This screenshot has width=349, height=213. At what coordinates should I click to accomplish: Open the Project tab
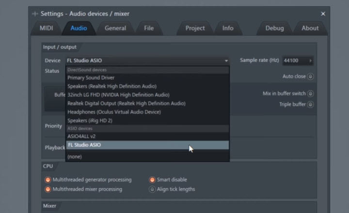pos(195,28)
